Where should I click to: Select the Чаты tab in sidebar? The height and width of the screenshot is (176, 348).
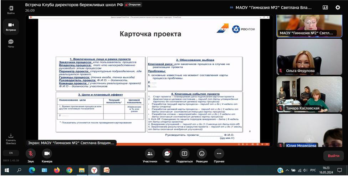tap(11, 43)
